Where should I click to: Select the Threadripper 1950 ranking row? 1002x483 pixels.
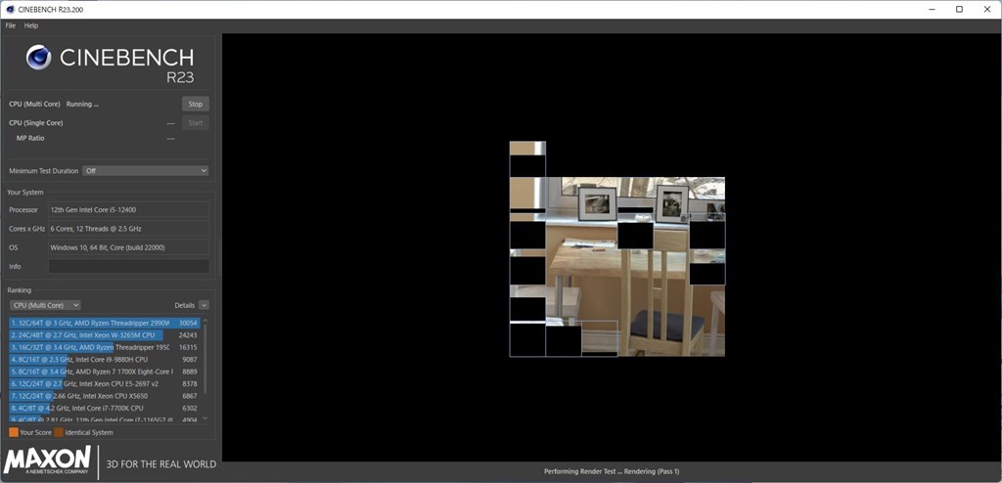click(104, 347)
